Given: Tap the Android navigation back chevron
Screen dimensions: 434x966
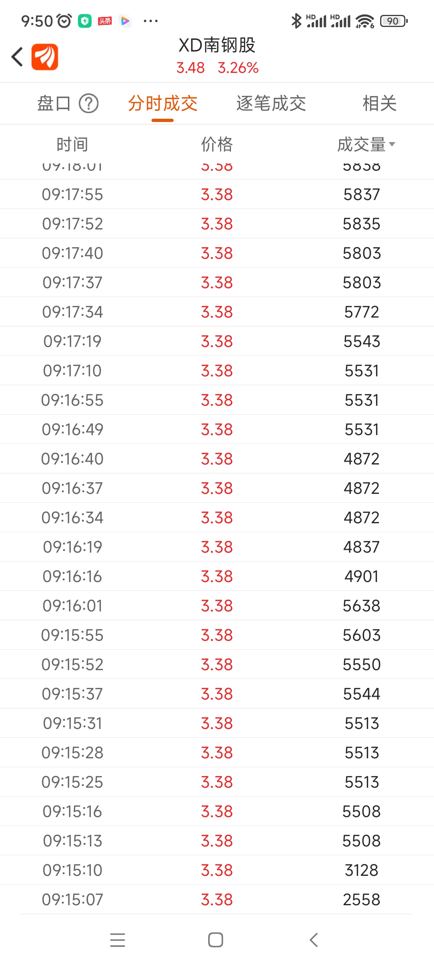Looking at the screenshot, I should click(314, 940).
